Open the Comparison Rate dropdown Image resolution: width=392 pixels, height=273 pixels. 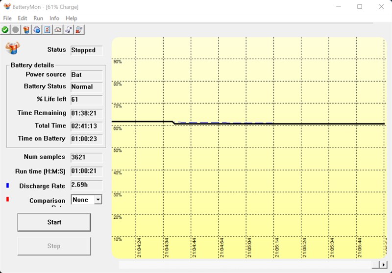coord(98,199)
